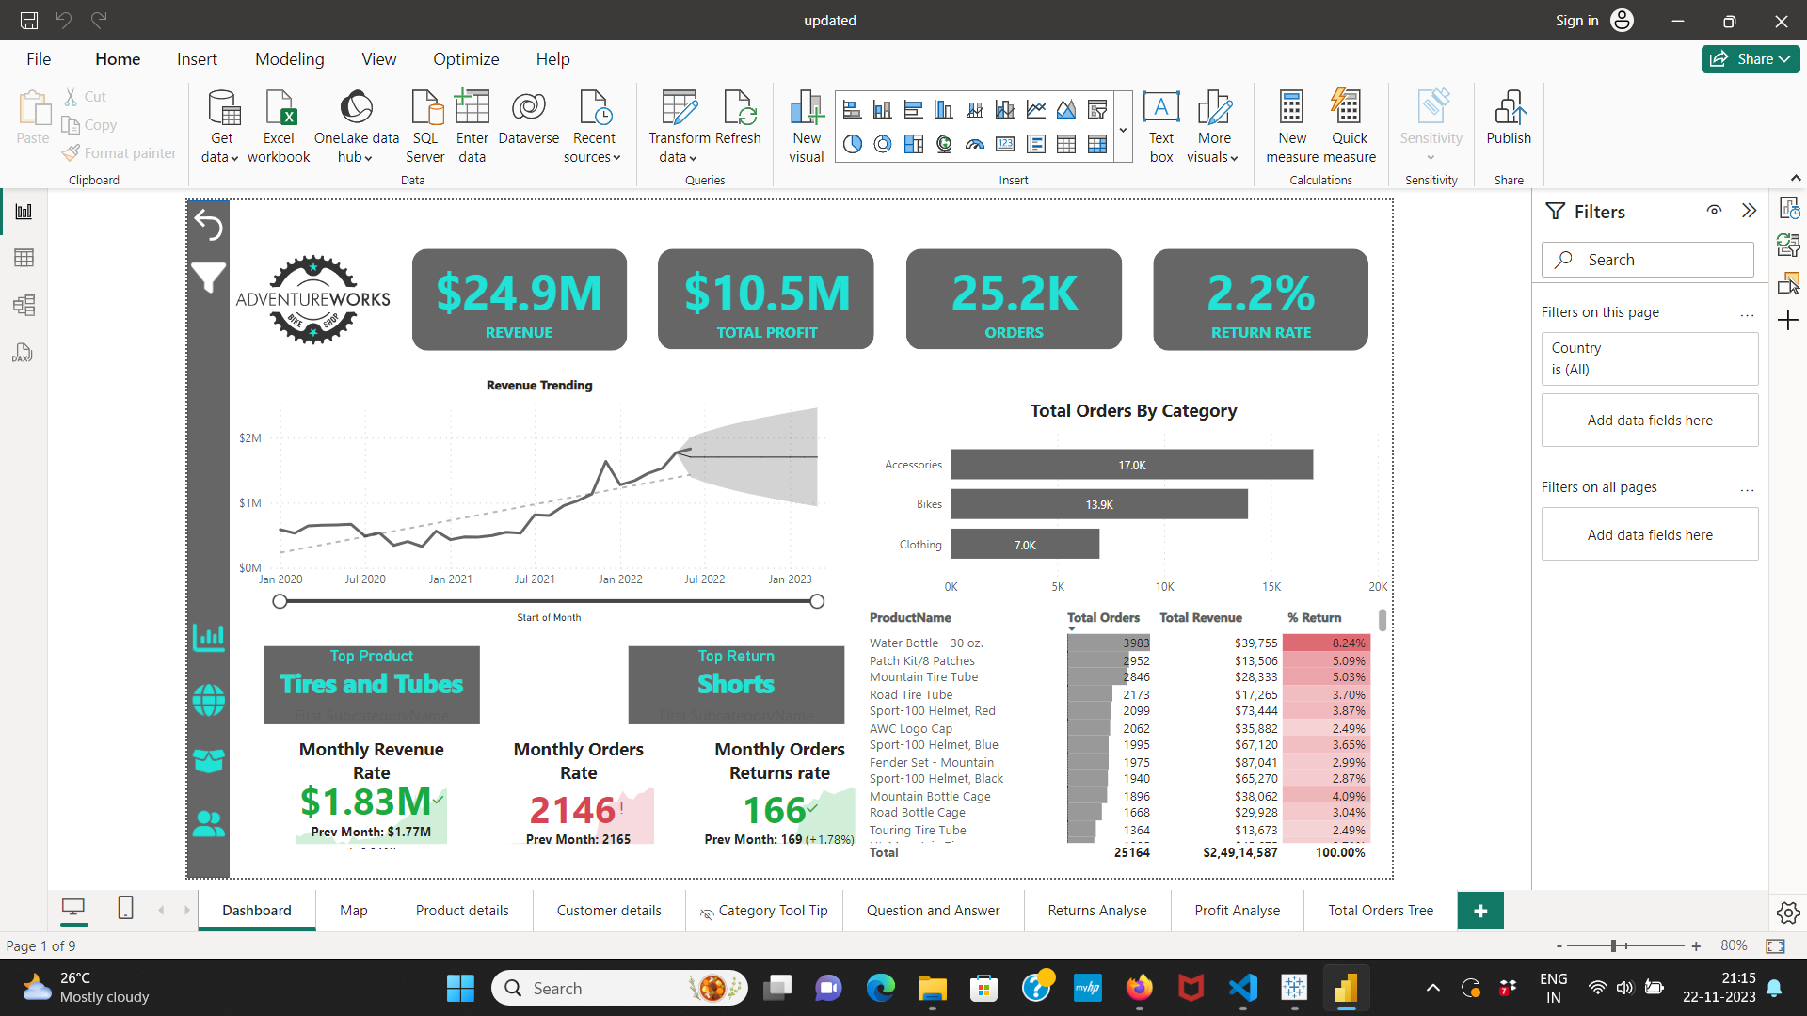Collapse the Filters pane
Viewport: 1807px width, 1016px height.
(x=1751, y=211)
